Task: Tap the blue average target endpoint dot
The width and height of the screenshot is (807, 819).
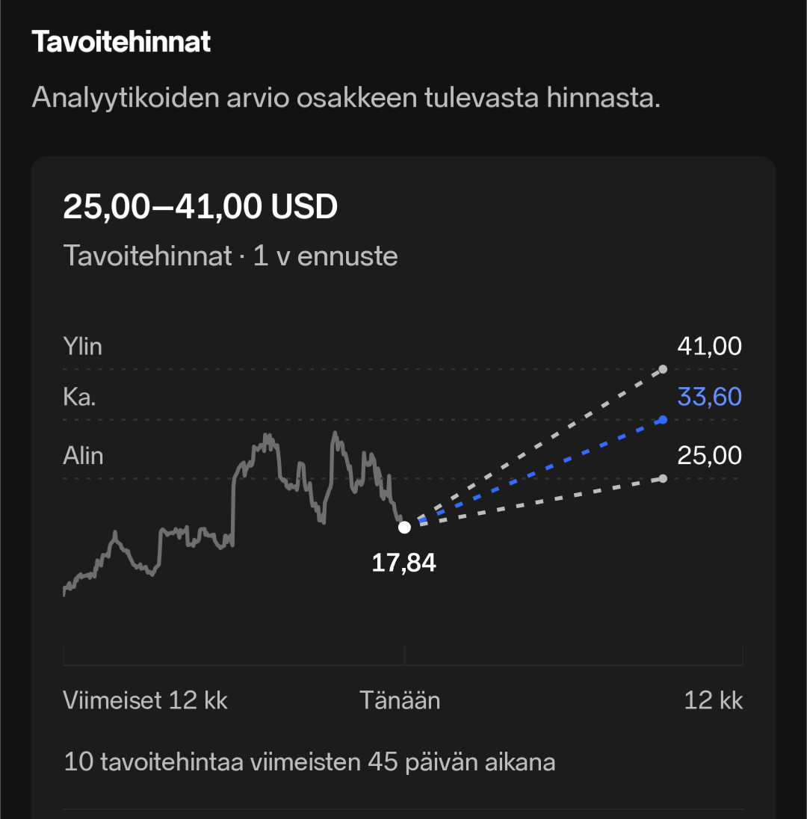Action: point(663,420)
